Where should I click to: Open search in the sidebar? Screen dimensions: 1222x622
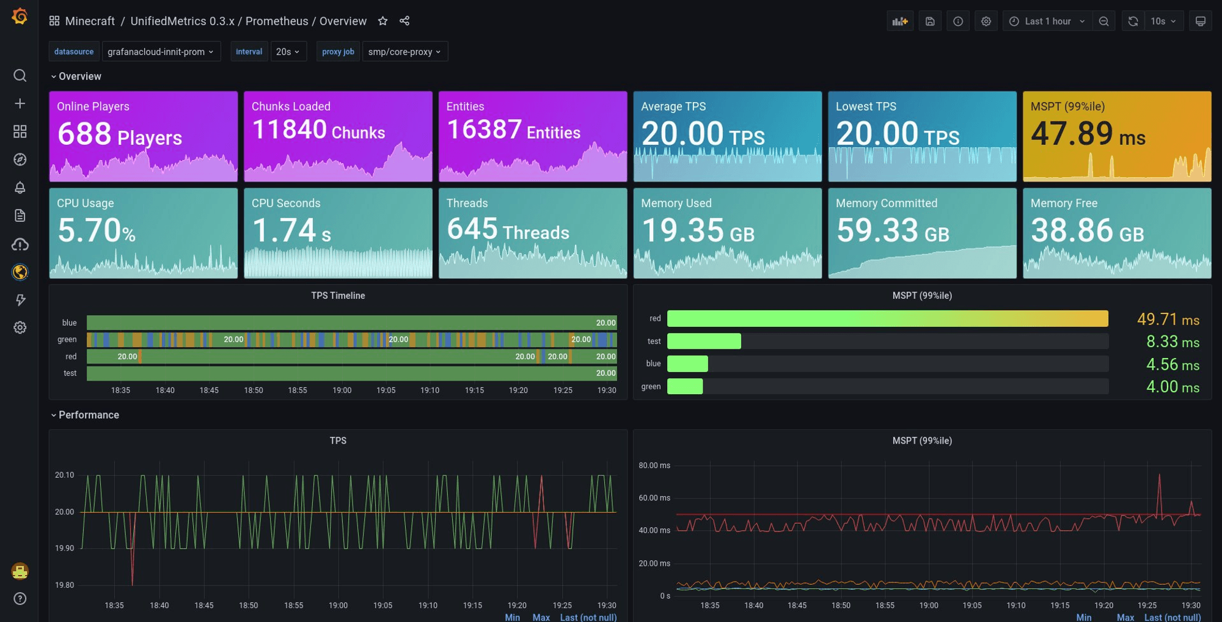pyautogui.click(x=20, y=75)
